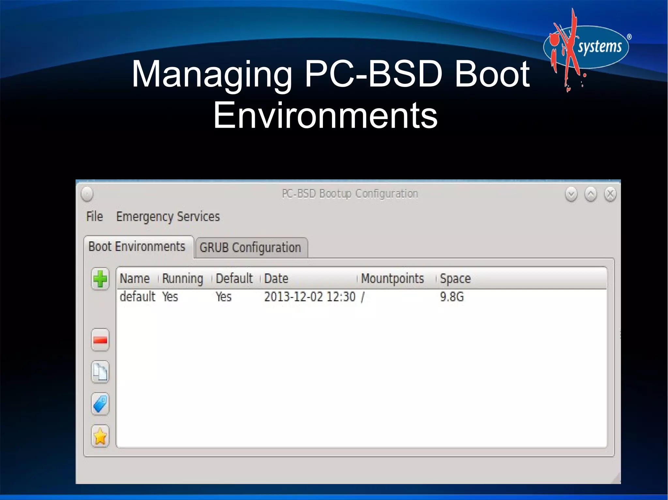Click the '/' mountpoint cell
The height and width of the screenshot is (500, 668).
coord(363,297)
